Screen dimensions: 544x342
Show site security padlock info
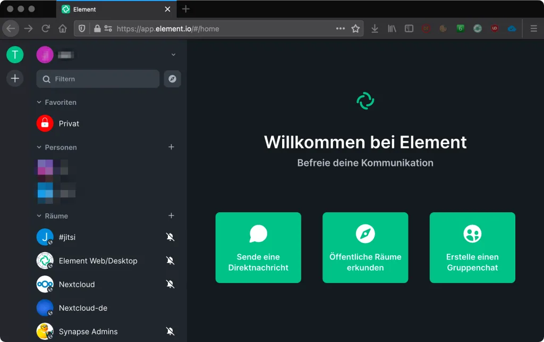pos(98,29)
